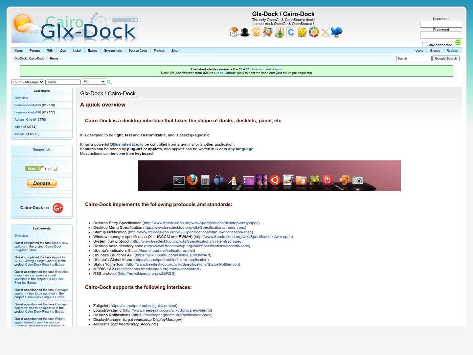This screenshot has height=355, width=473.
Task: Click the yellow notepad with pencil icon
Action: [x=302, y=32]
